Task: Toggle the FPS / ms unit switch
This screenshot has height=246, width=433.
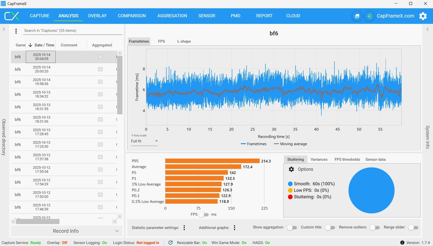Action: 204,214
